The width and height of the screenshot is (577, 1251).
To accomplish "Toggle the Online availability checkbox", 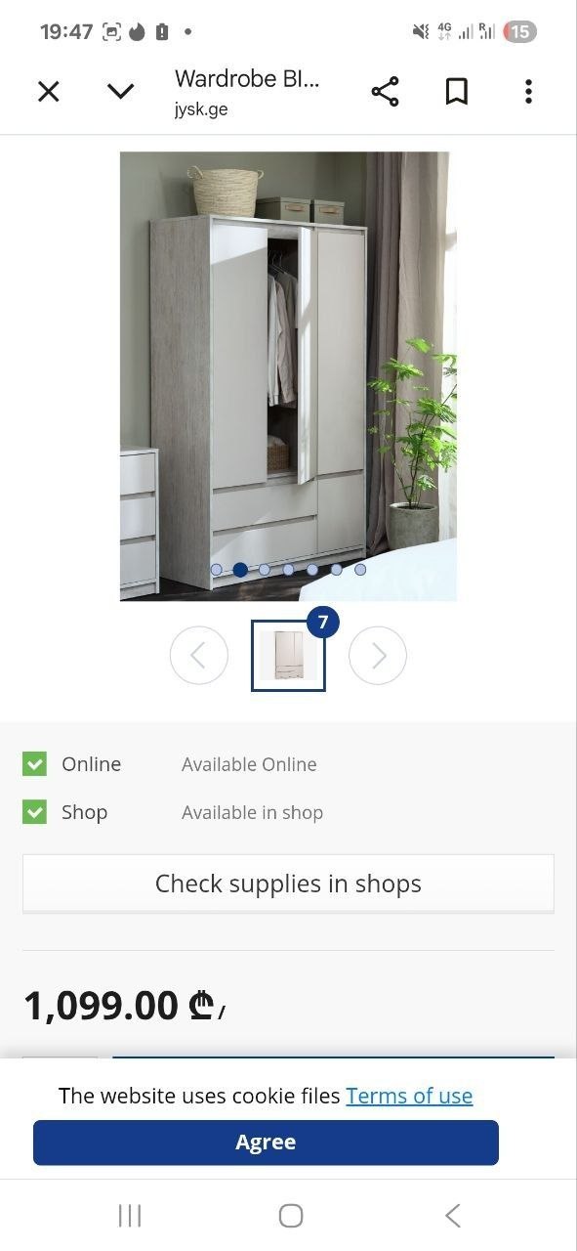I will 34,764.
